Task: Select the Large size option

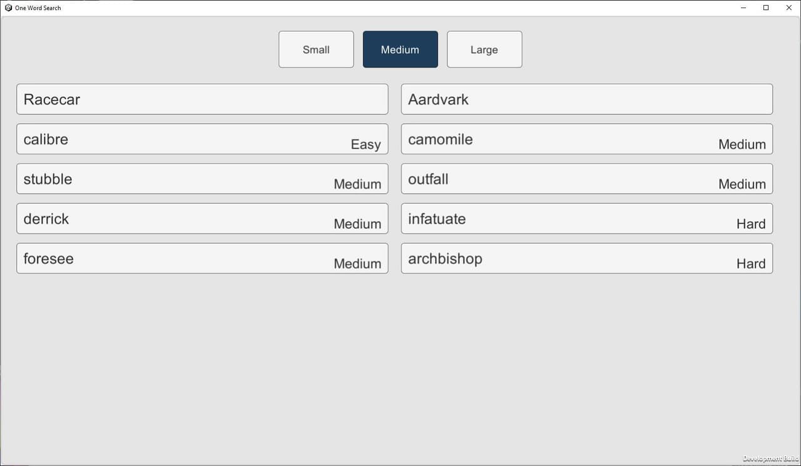Action: click(484, 49)
